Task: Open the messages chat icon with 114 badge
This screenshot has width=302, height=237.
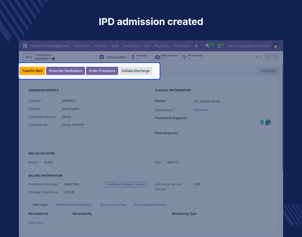Action: tap(207, 46)
